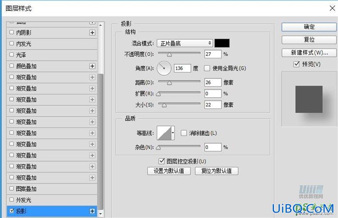Select the 光泽 style row
The height and width of the screenshot is (218, 338).
(x=52, y=55)
